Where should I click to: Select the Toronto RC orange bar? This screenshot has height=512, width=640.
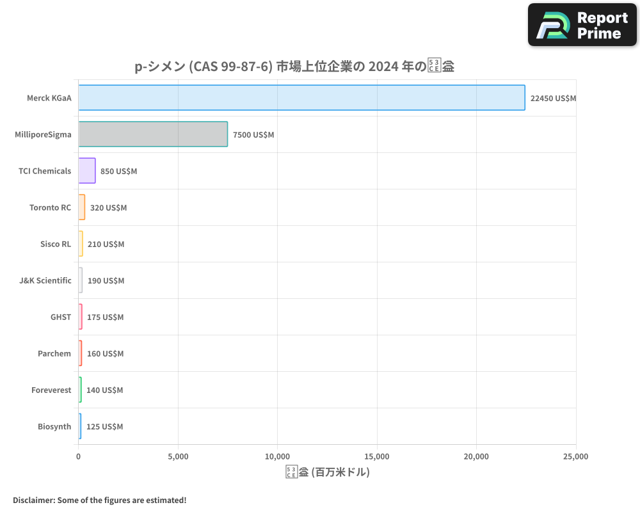(x=81, y=207)
